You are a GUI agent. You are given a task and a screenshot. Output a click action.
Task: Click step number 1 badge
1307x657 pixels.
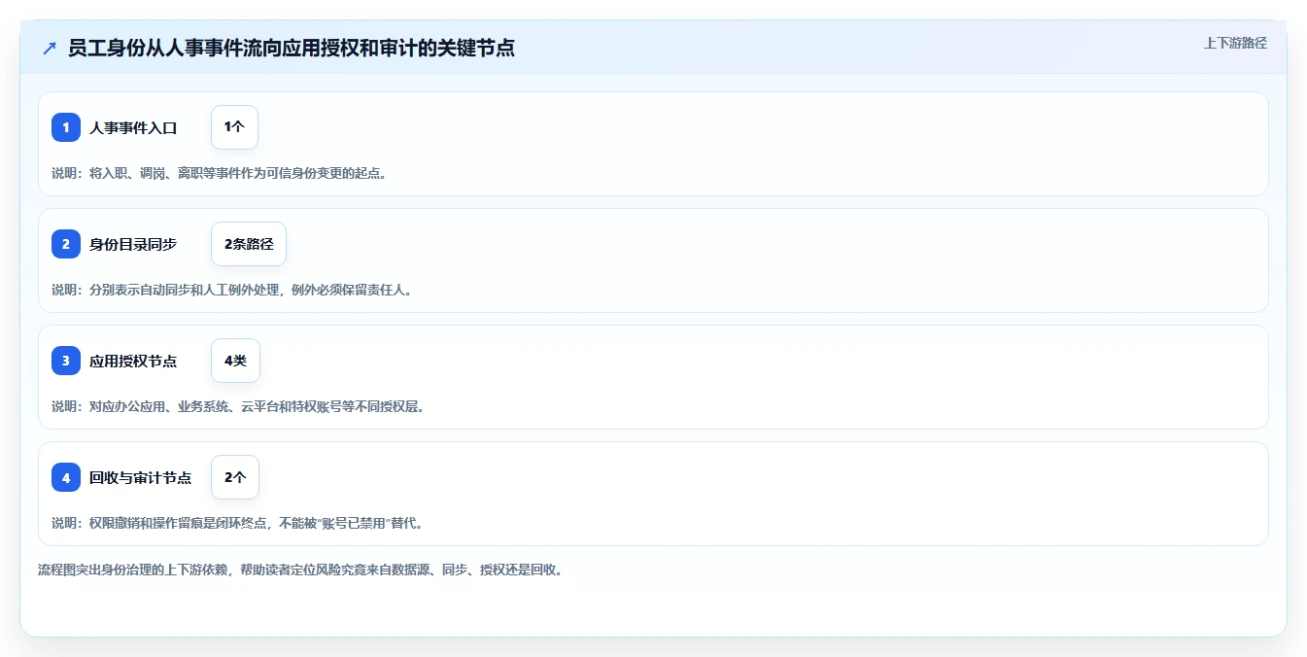(x=66, y=127)
